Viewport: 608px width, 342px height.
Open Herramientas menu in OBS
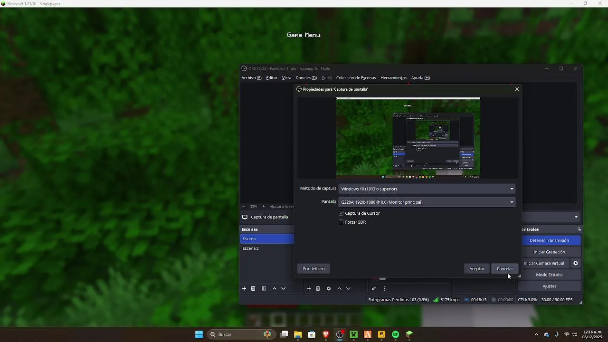(x=393, y=78)
